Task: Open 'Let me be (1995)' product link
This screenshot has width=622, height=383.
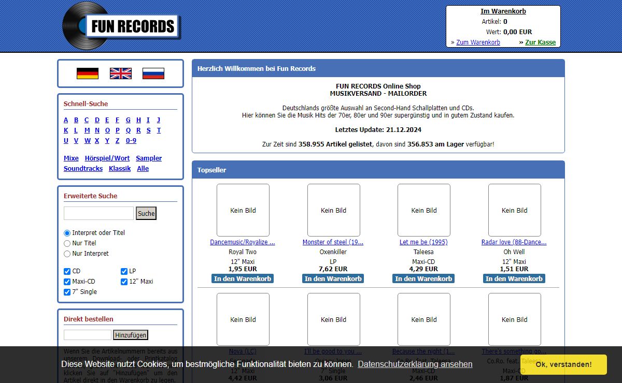Action: click(423, 242)
